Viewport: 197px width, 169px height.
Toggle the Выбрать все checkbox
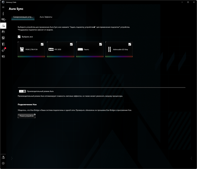(19, 37)
